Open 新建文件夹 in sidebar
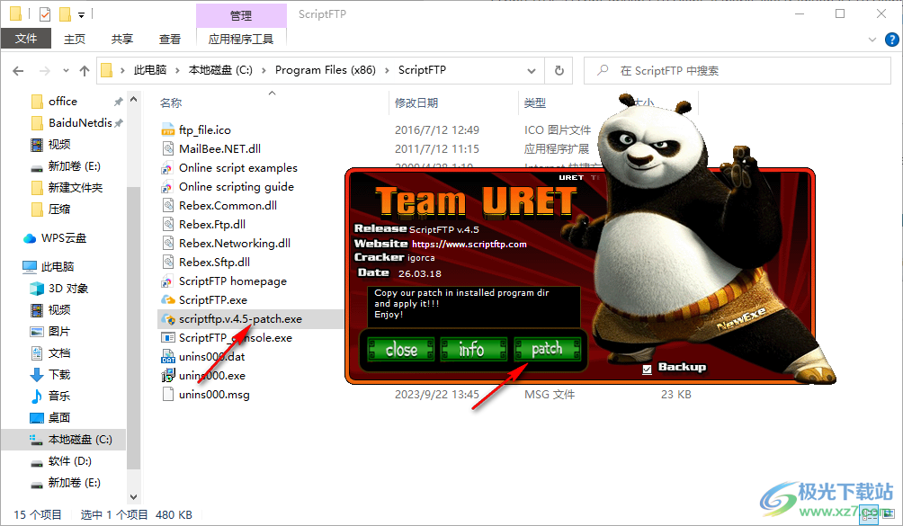Image resolution: width=903 pixels, height=526 pixels. [66, 188]
